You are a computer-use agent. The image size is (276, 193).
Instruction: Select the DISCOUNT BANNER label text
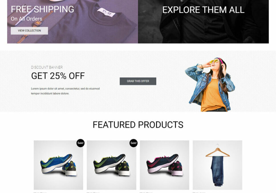point(47,68)
